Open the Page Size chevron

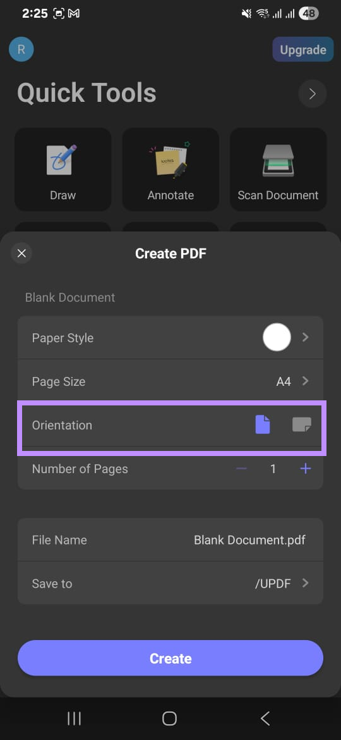tap(306, 381)
